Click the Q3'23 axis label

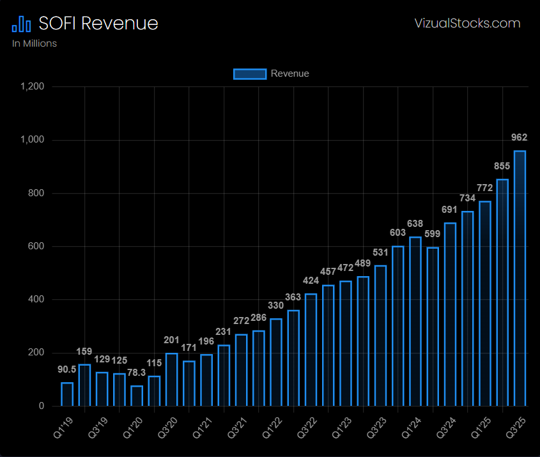377,428
